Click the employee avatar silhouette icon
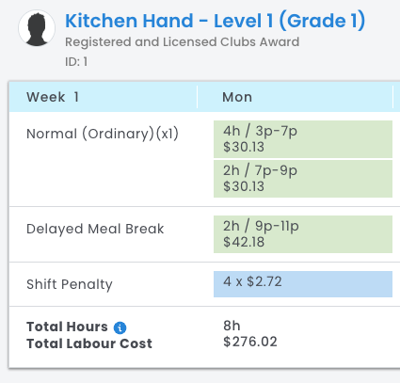 [x=37, y=28]
